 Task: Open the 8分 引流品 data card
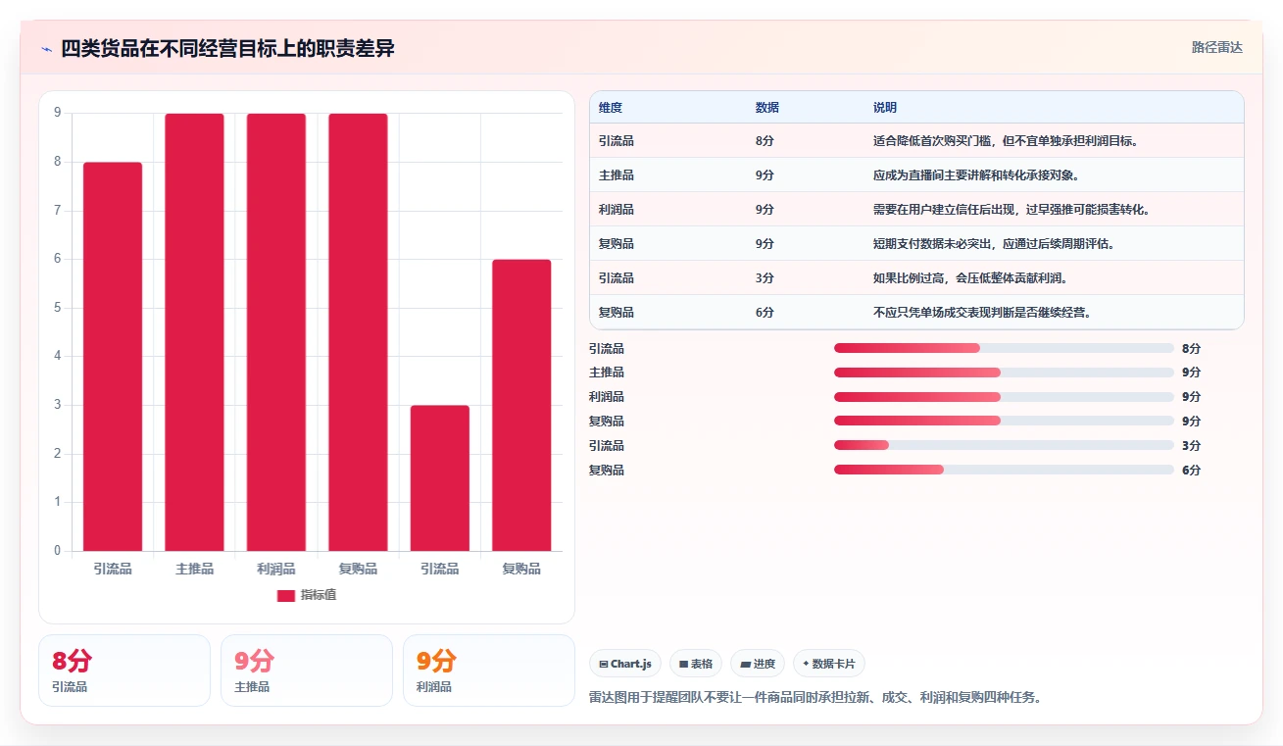pyautogui.click(x=124, y=671)
